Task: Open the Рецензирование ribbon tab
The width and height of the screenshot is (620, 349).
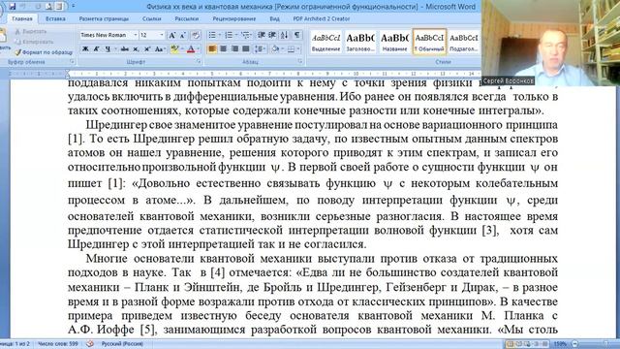Action: coord(234,18)
